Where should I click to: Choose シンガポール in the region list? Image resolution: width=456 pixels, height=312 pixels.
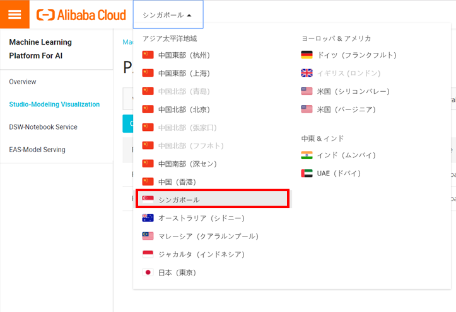point(213,199)
